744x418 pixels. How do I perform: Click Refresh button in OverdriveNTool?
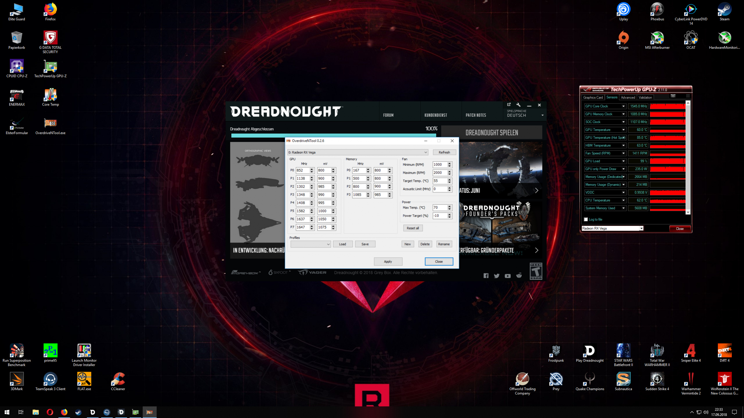(444, 152)
